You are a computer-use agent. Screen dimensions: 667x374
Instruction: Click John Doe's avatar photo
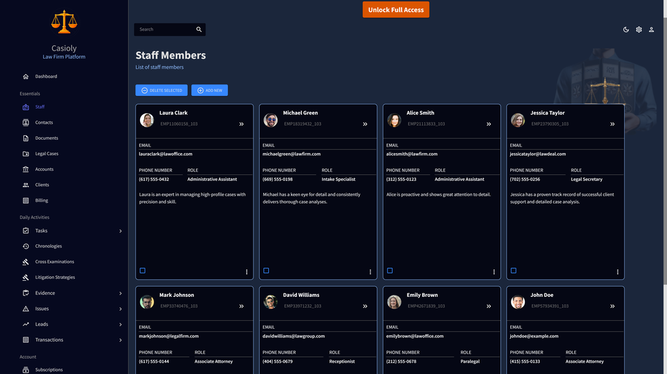[518, 302]
